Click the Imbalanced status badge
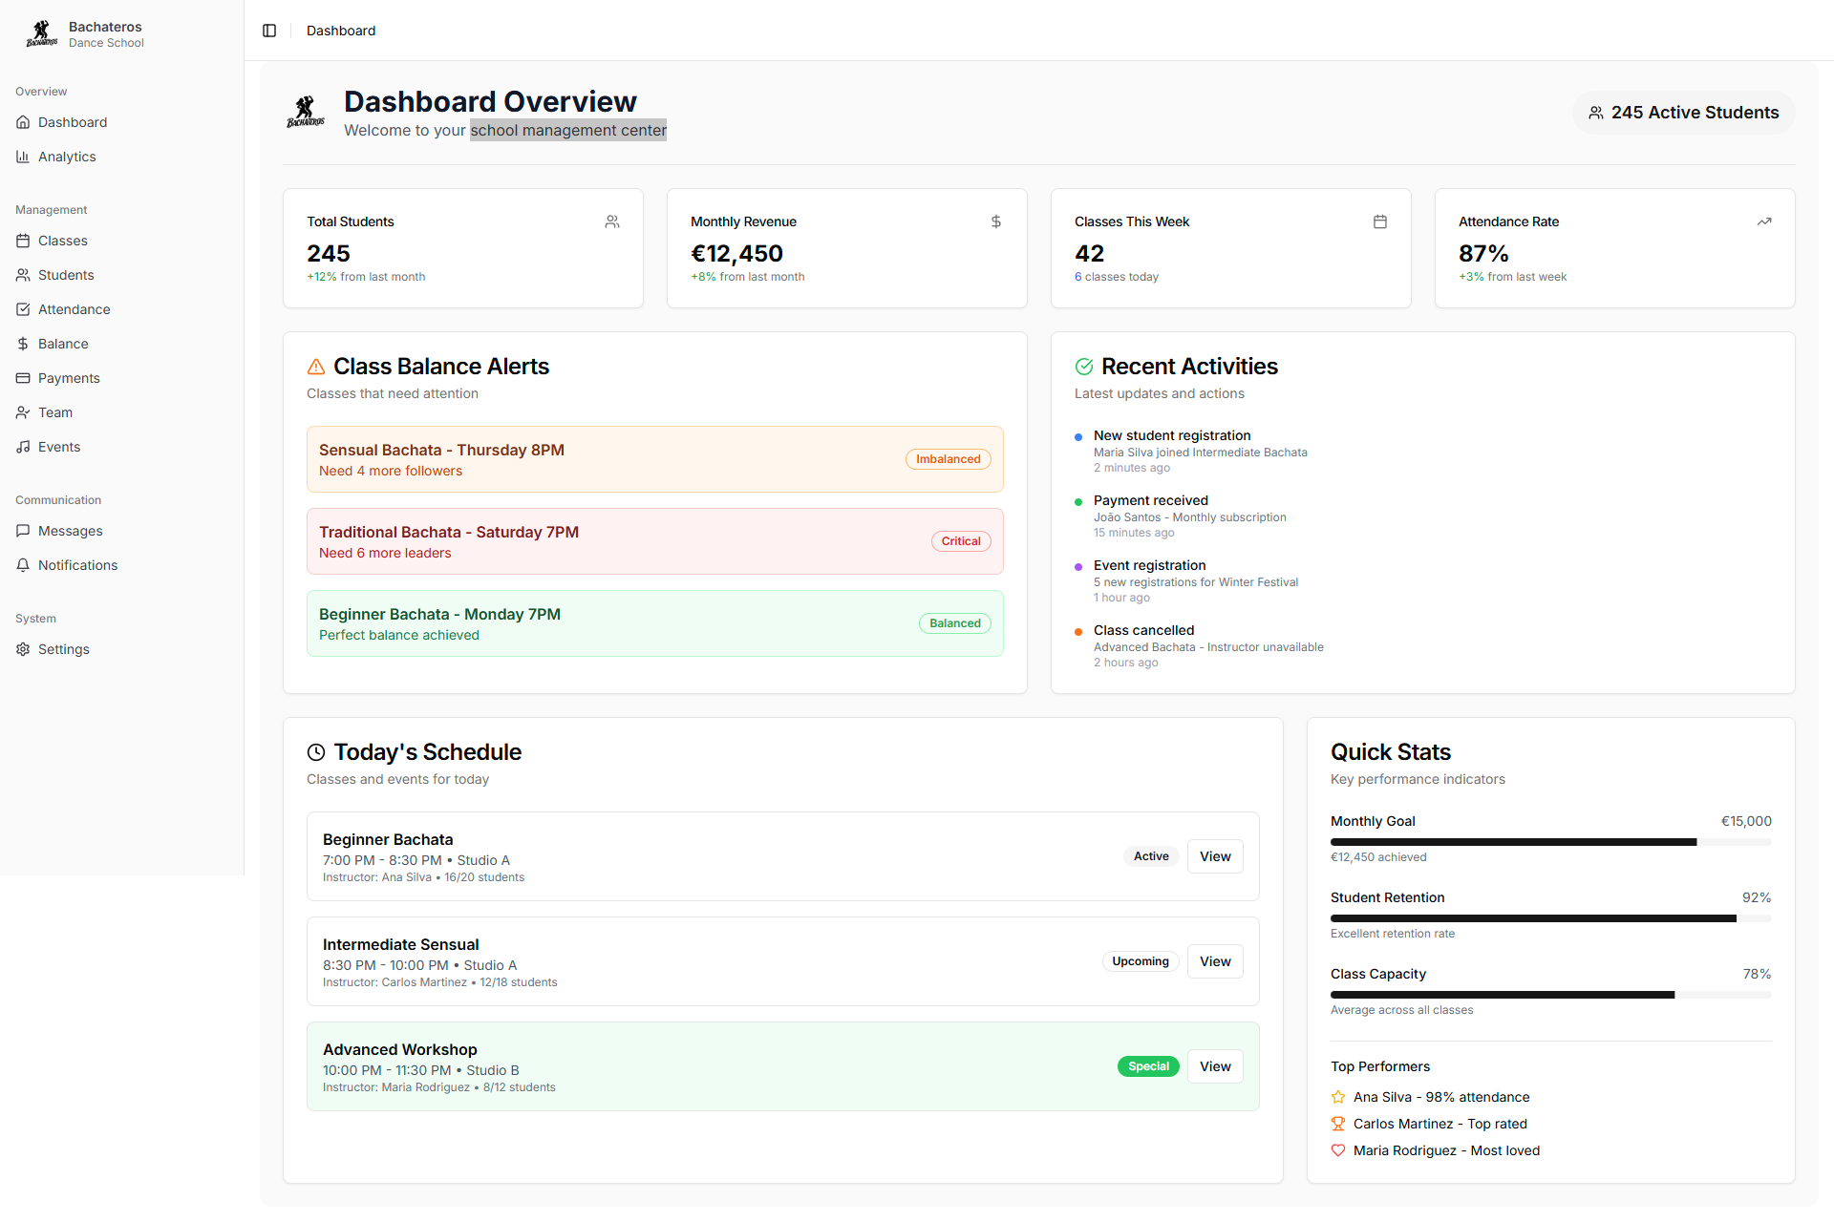 pos(948,459)
